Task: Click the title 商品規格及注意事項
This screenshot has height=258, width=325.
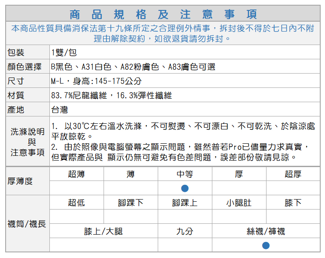Action: point(163,14)
